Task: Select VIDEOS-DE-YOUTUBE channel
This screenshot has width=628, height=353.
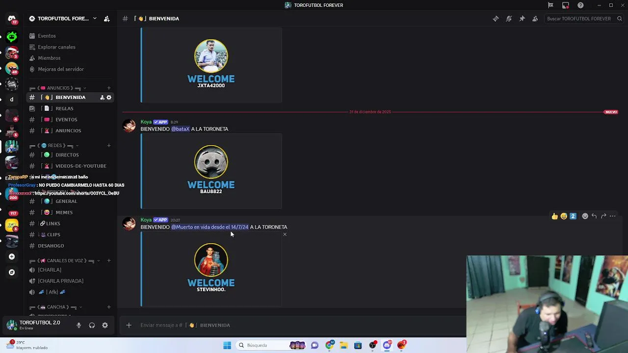Action: click(71, 166)
